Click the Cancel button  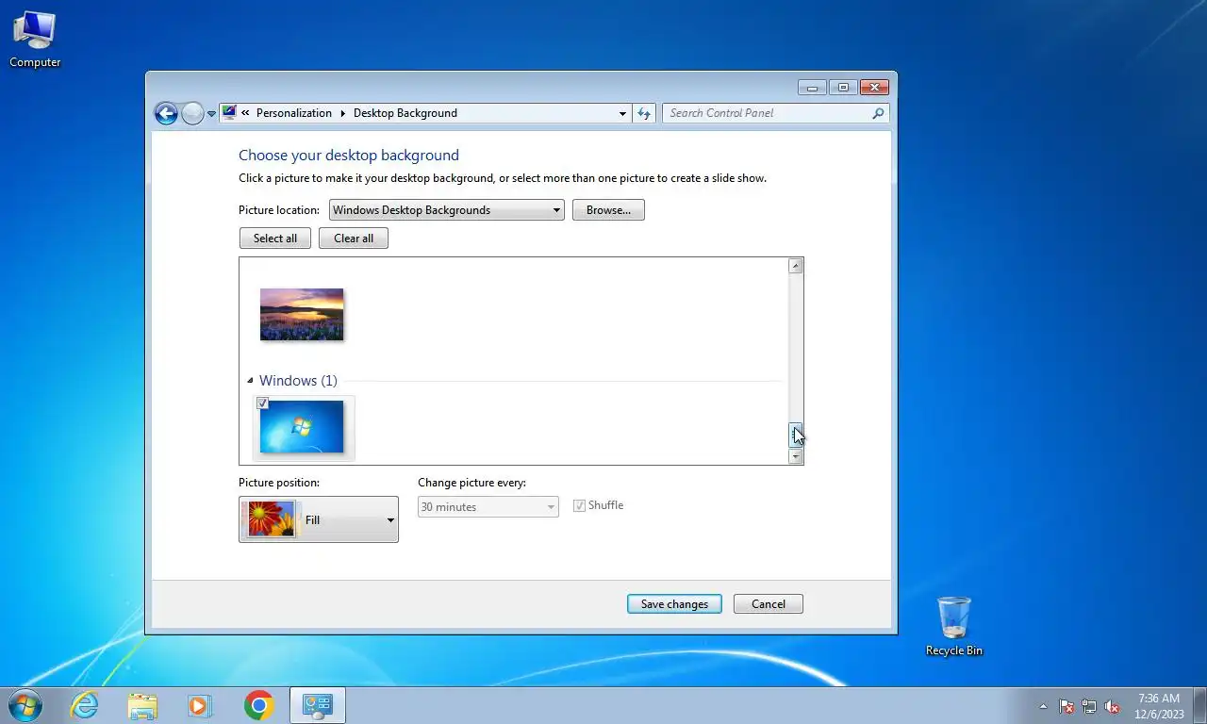pyautogui.click(x=769, y=604)
